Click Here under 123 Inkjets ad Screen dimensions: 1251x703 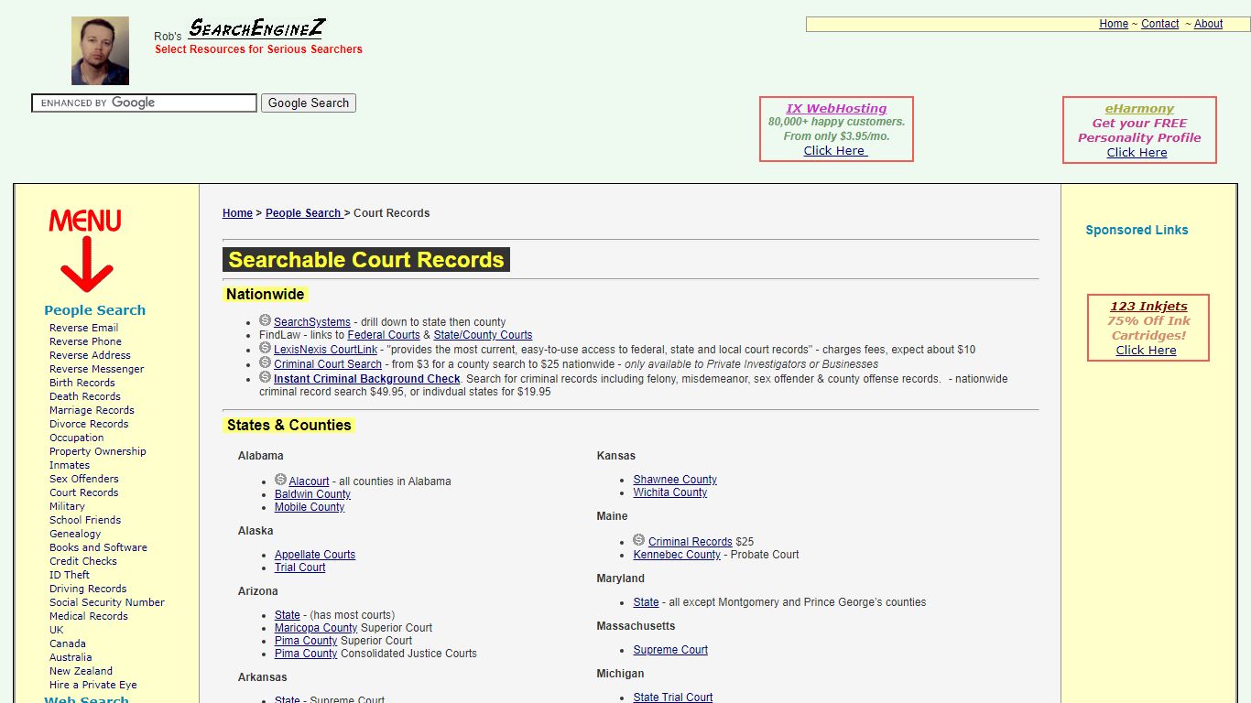click(x=1146, y=351)
